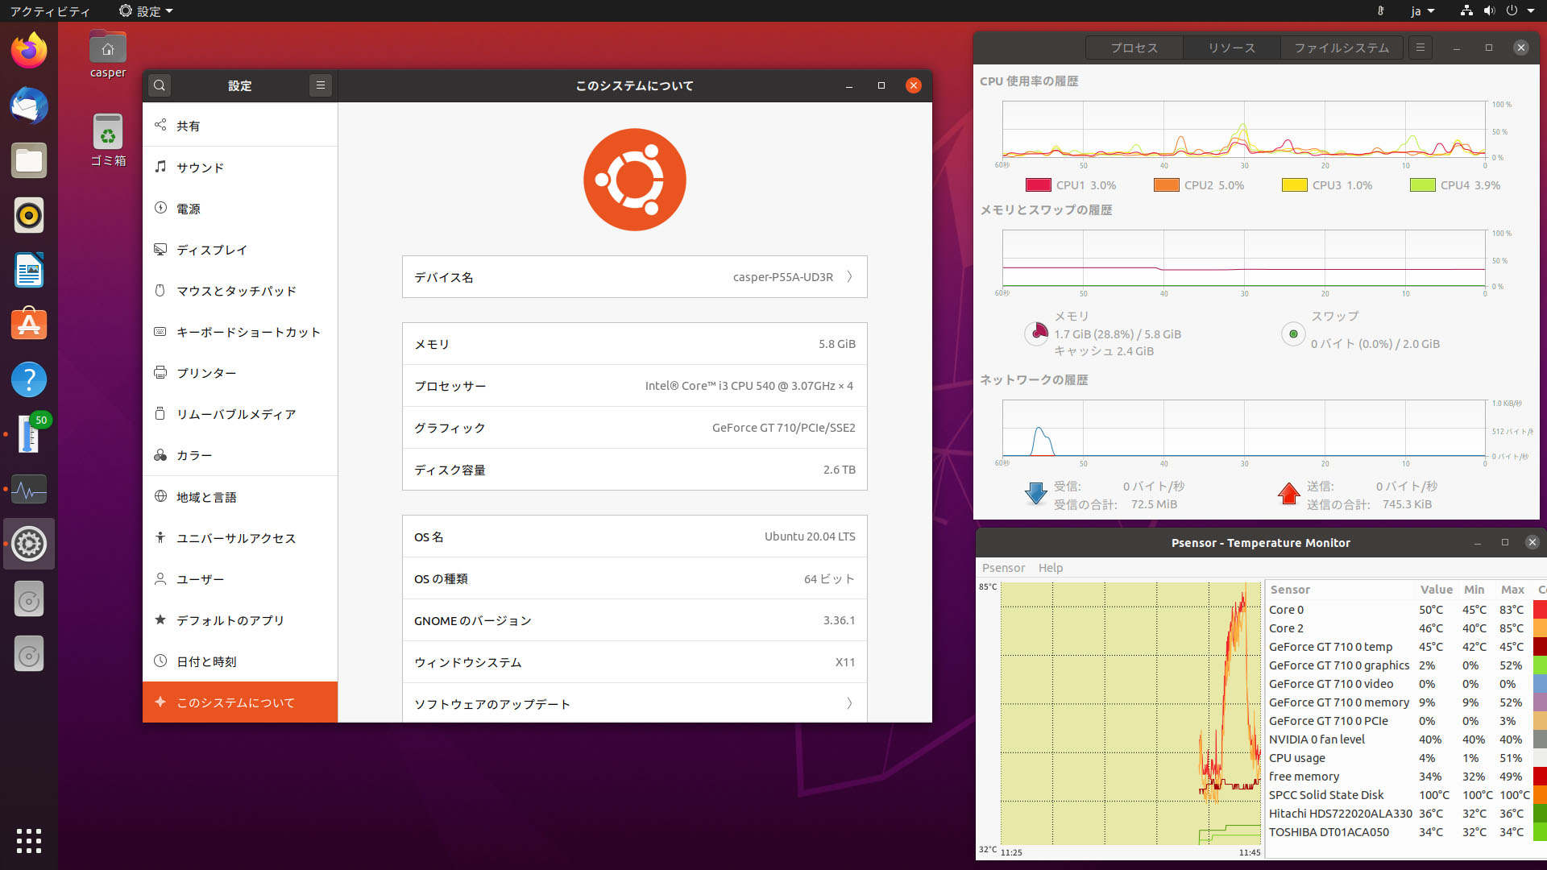The image size is (1547, 870).
Task: Launch Rhythmbox from the dock
Action: [29, 216]
